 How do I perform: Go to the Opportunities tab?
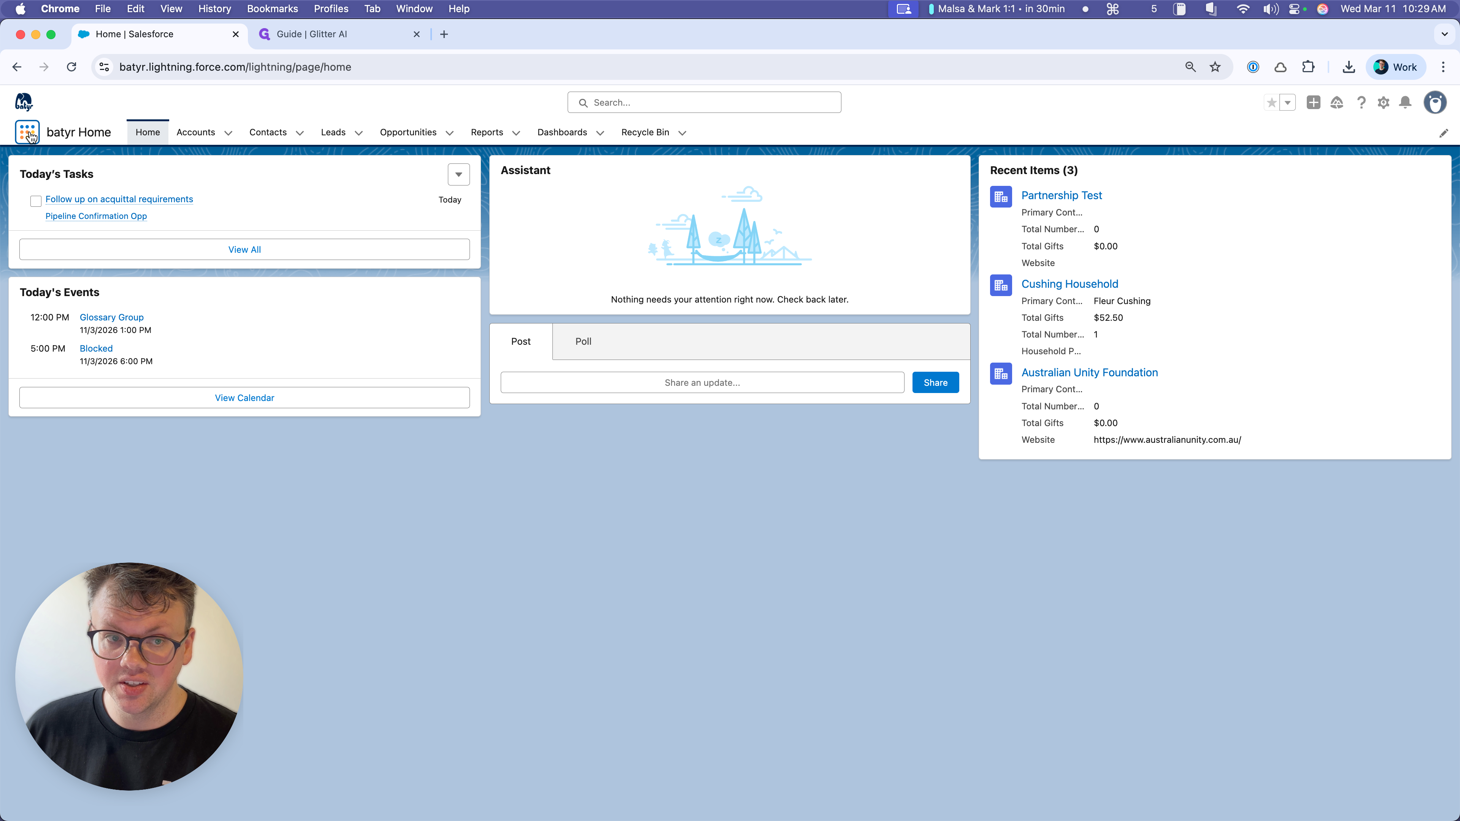pos(408,132)
